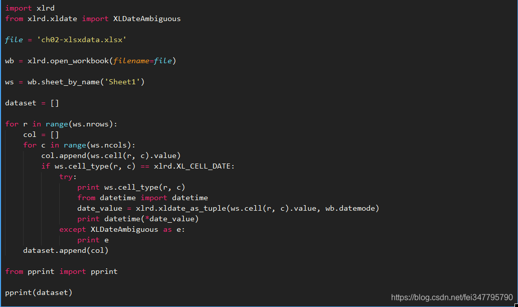This screenshot has height=307, width=518.
Task: Place cursor on the 'dataset.append(col)' line
Action: [x=66, y=250]
